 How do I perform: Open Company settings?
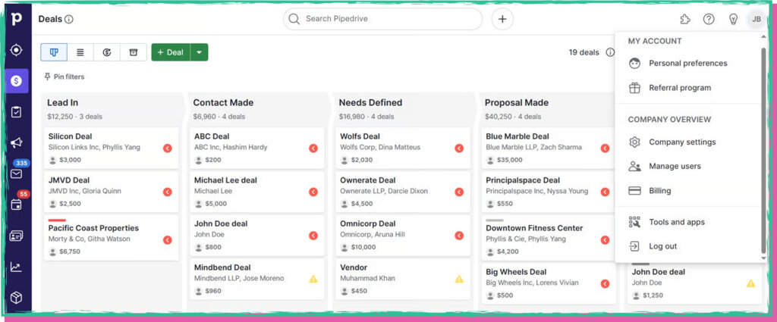point(688,142)
